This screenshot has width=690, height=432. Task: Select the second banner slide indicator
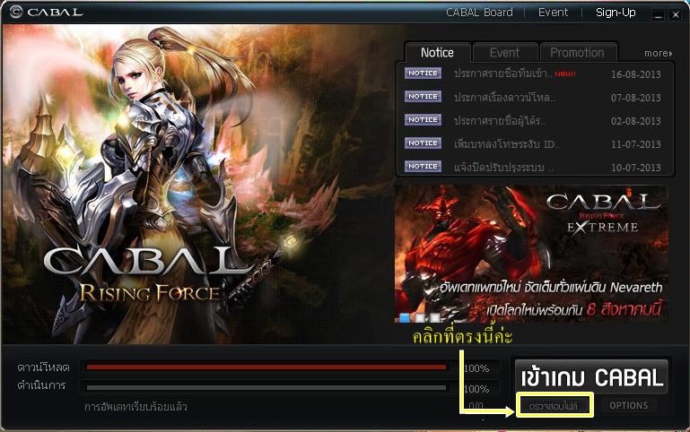[x=420, y=317]
